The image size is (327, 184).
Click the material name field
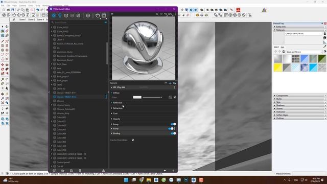(x=304, y=33)
